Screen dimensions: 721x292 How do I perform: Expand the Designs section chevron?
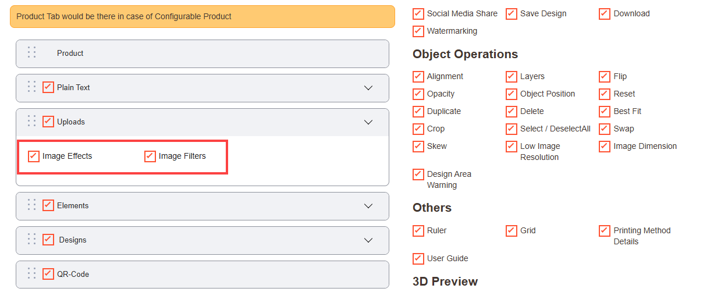(368, 240)
